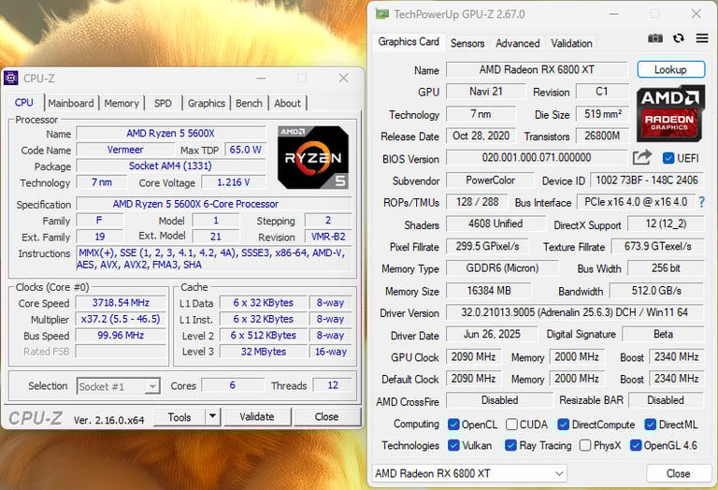
Task: Click the Multiplier value x37.2
Action: pyautogui.click(x=121, y=319)
